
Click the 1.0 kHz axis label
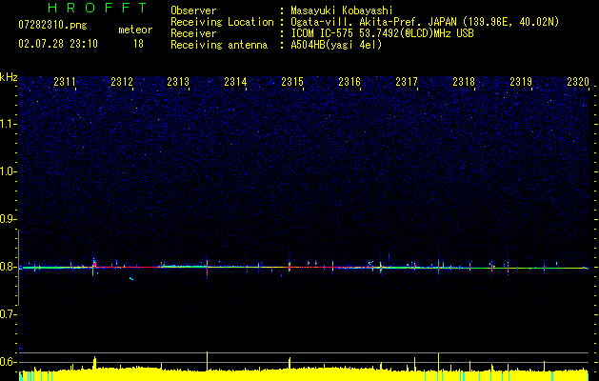[8, 171]
